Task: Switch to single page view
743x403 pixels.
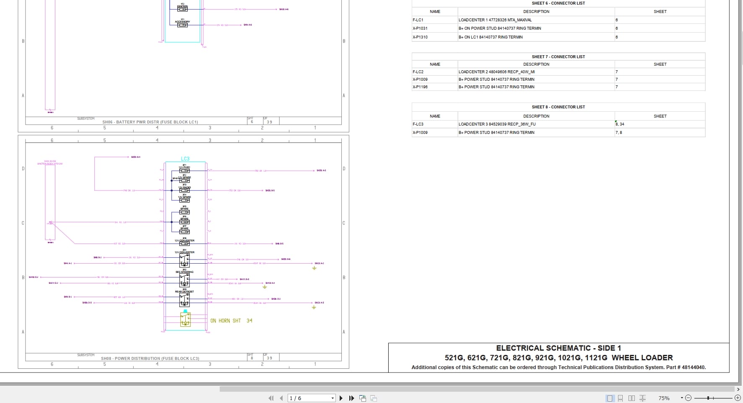Action: pos(610,398)
